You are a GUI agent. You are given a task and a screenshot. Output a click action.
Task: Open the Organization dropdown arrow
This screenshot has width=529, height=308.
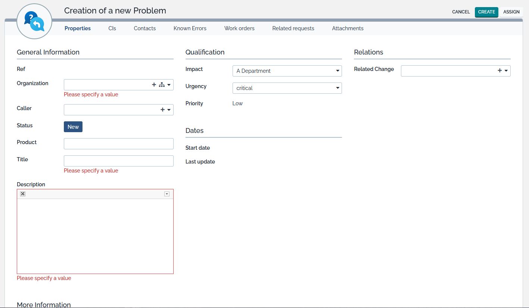[169, 85]
